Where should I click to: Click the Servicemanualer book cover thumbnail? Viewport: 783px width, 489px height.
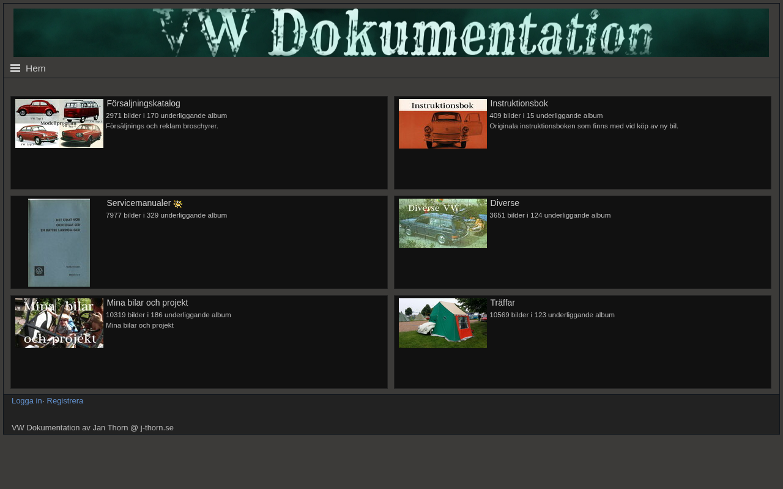click(59, 243)
